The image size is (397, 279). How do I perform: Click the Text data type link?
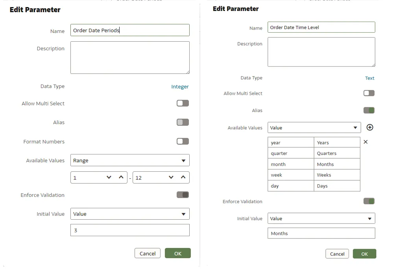point(369,78)
